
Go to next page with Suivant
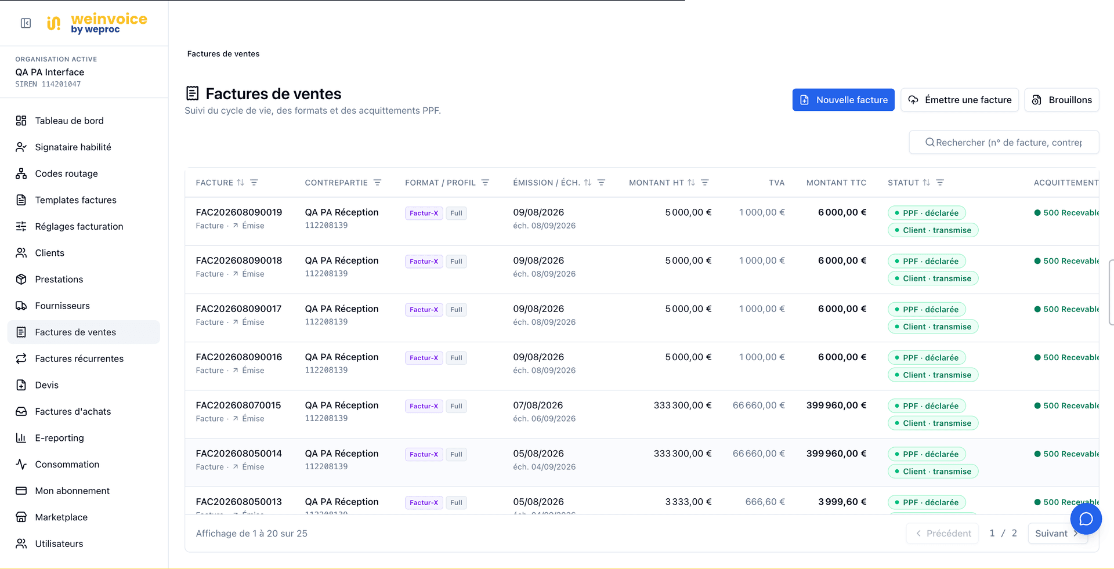point(1057,533)
